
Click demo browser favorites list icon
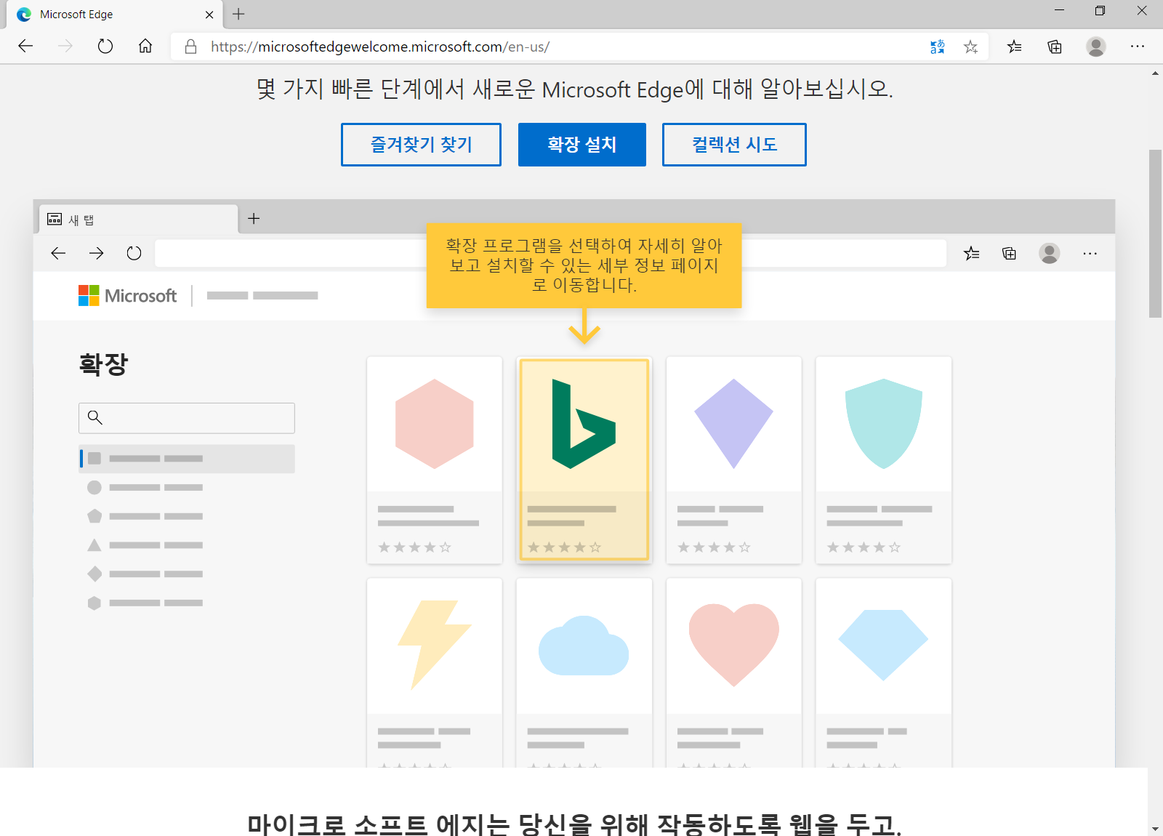[x=971, y=253]
